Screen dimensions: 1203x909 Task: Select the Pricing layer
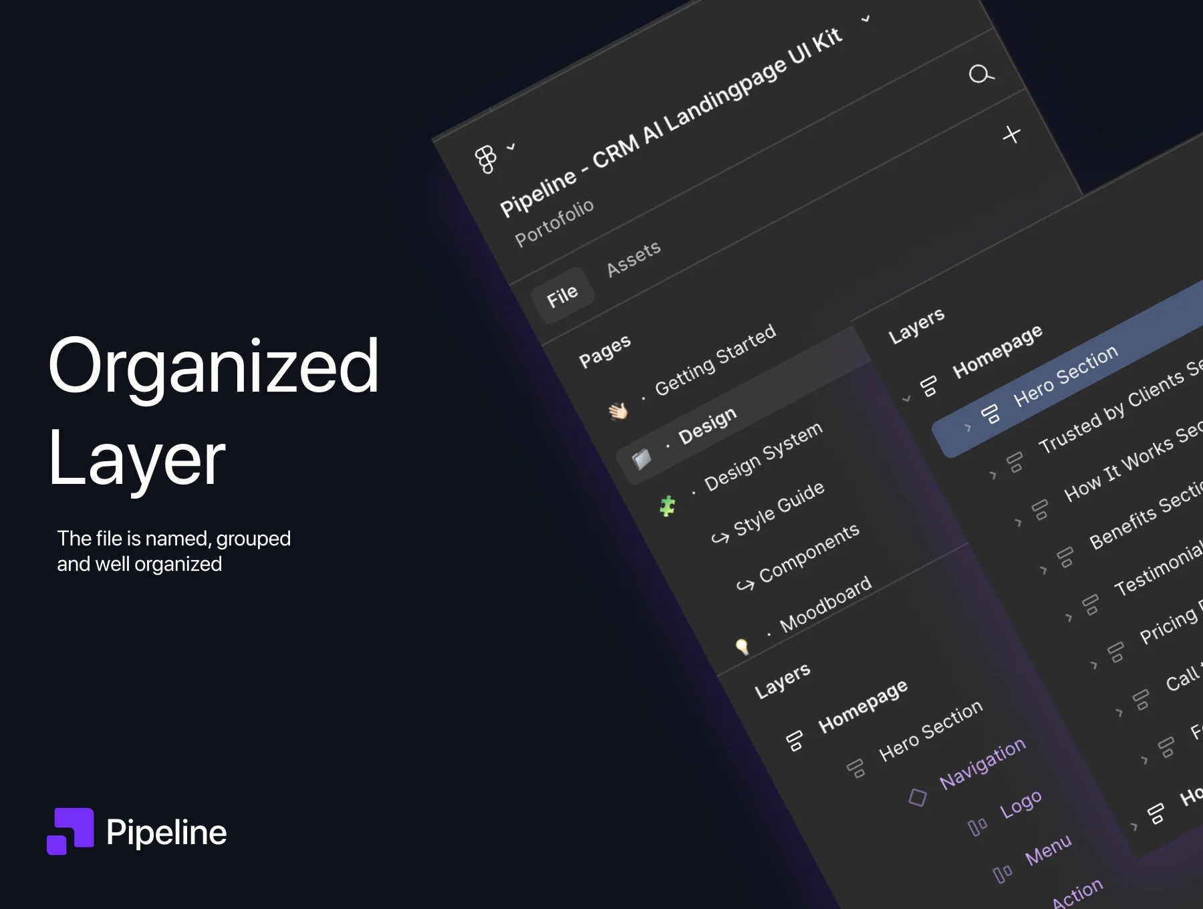(1171, 624)
